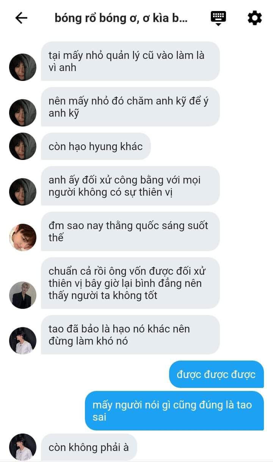Tap avatar beside 'đm sao nay thằng quốc'
The width and height of the screenshot is (273, 462).
23,237
